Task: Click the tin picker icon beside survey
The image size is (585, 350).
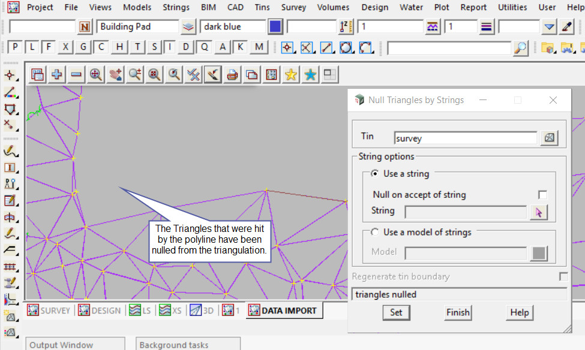Action: [549, 137]
